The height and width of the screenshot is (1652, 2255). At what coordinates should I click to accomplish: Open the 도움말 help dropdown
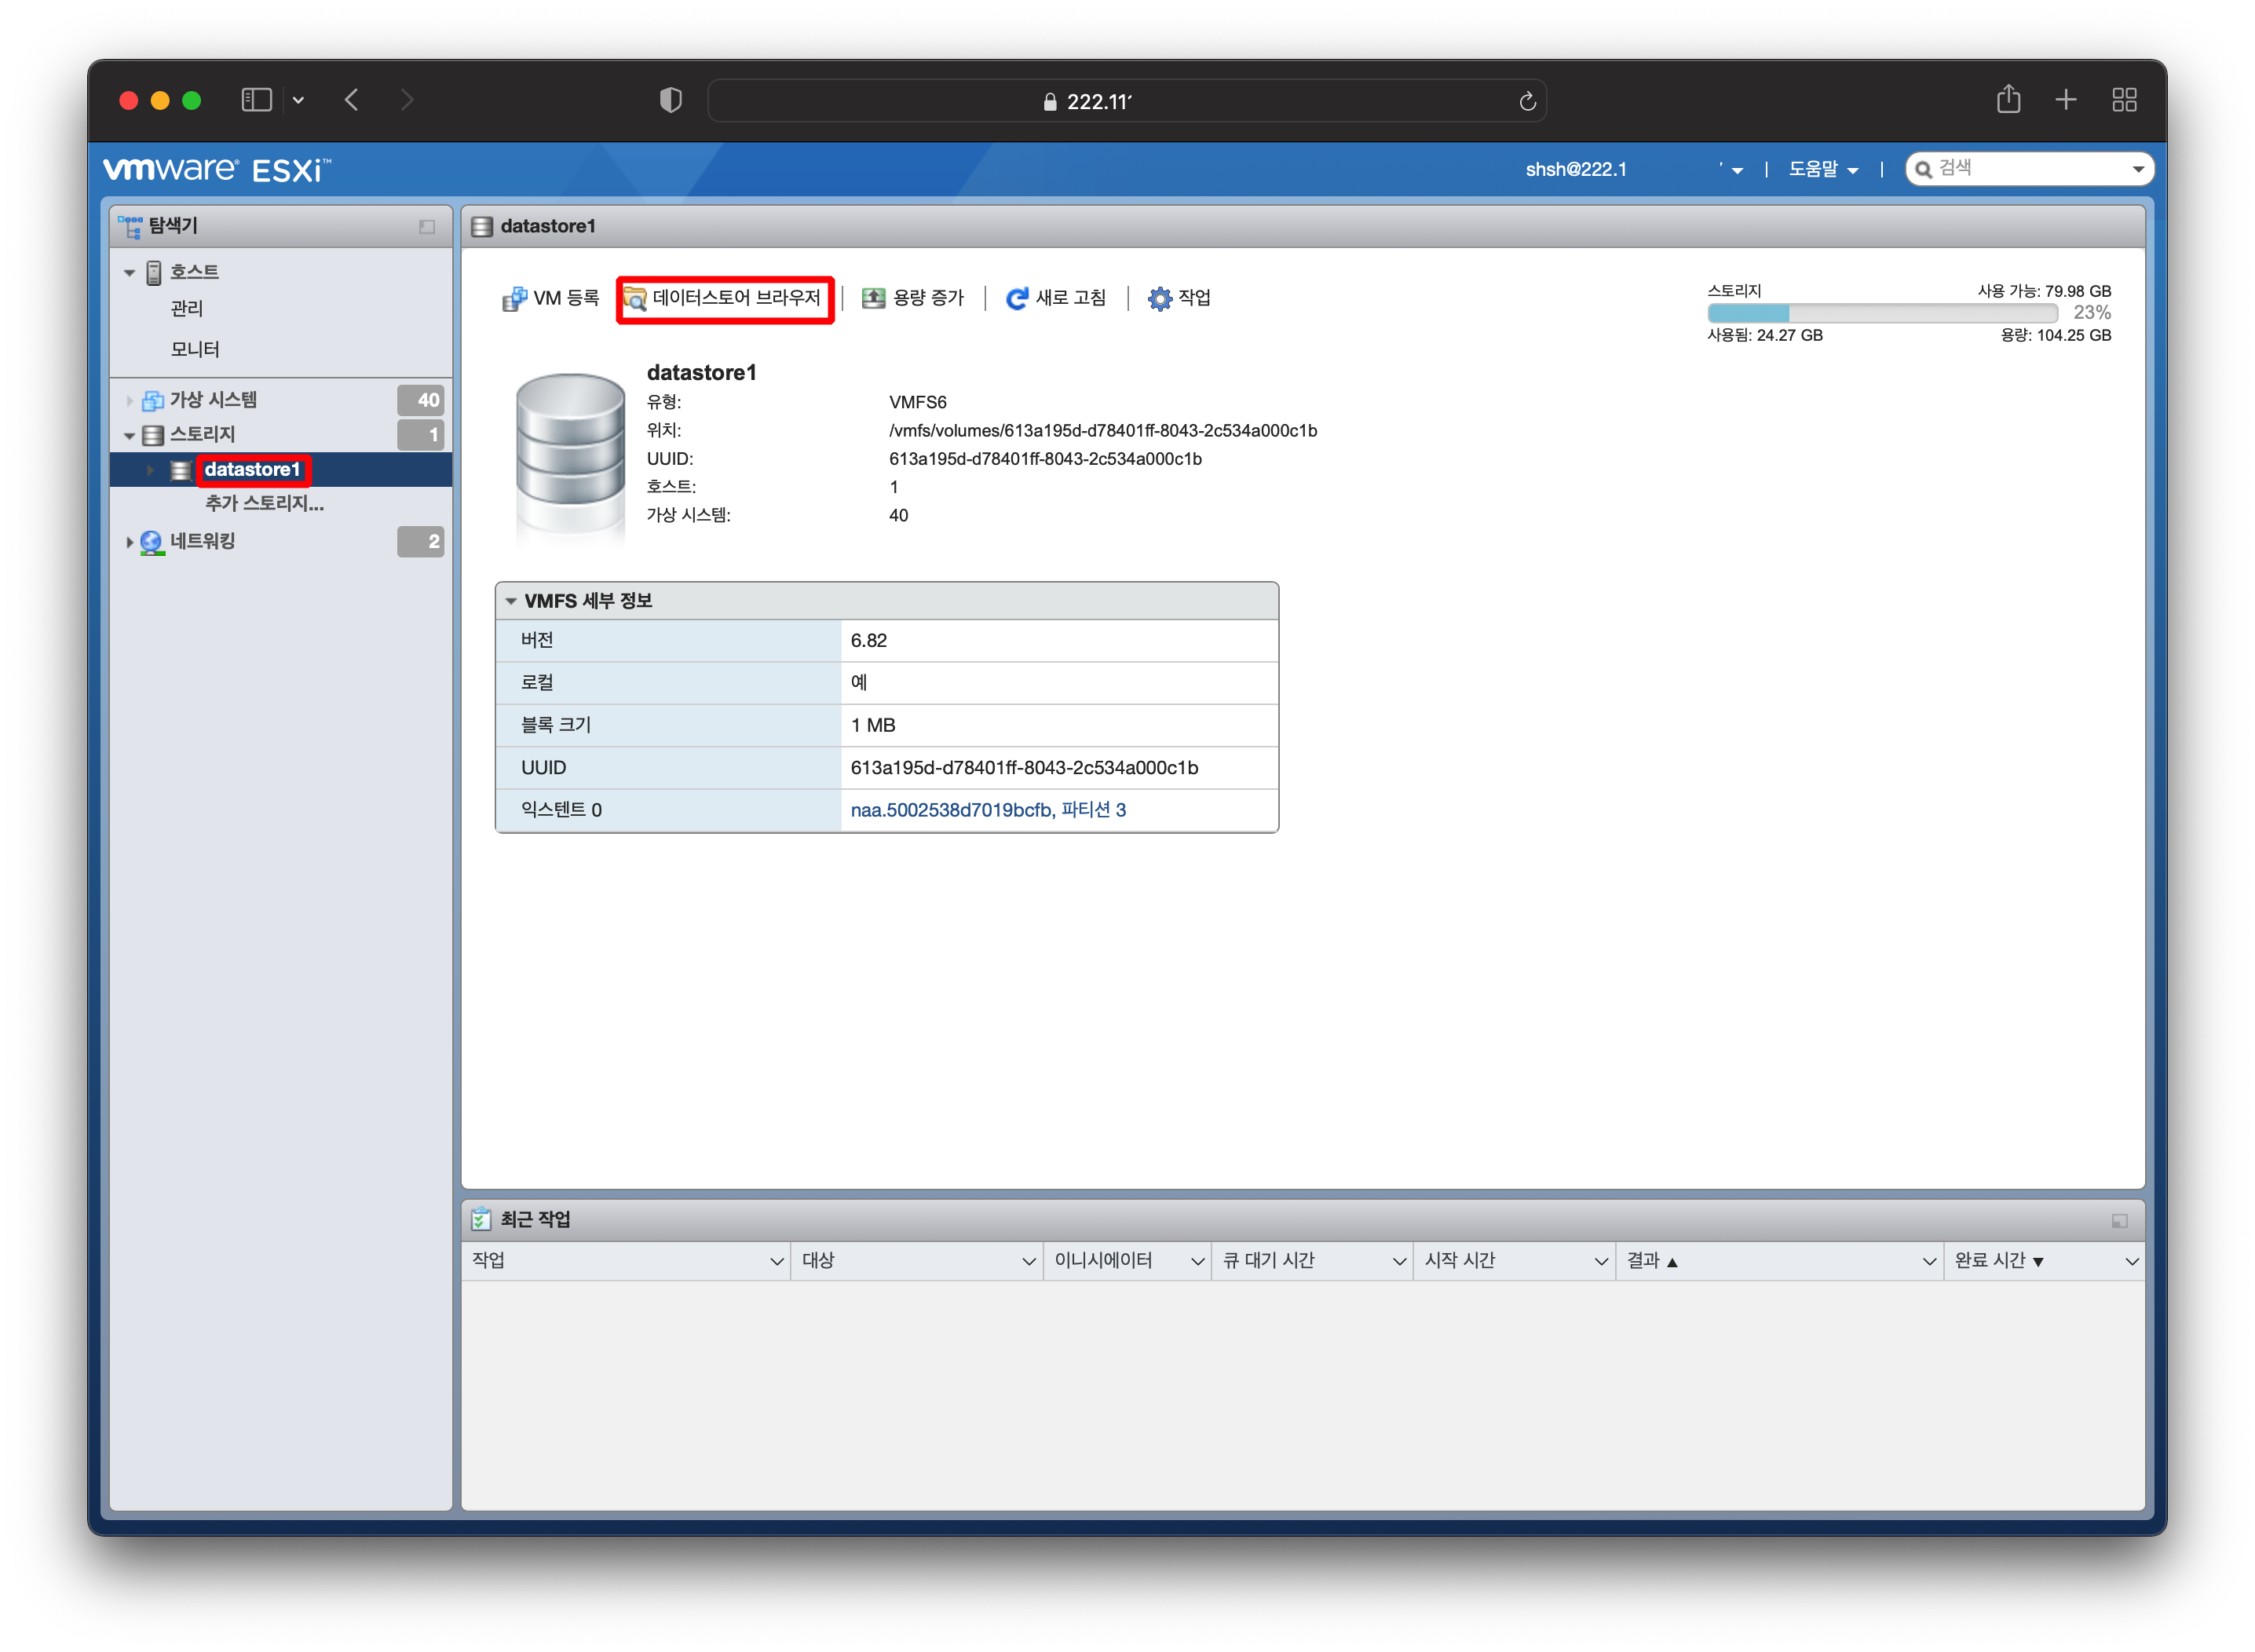click(x=1822, y=169)
